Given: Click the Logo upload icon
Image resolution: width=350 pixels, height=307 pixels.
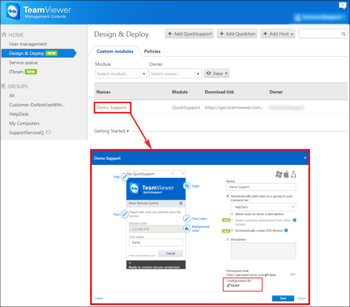Looking at the screenshot, I should (x=186, y=186).
